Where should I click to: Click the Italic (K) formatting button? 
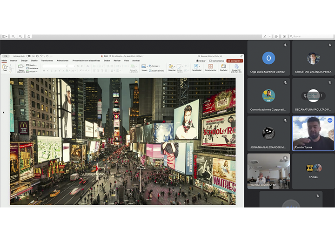tap(48, 71)
